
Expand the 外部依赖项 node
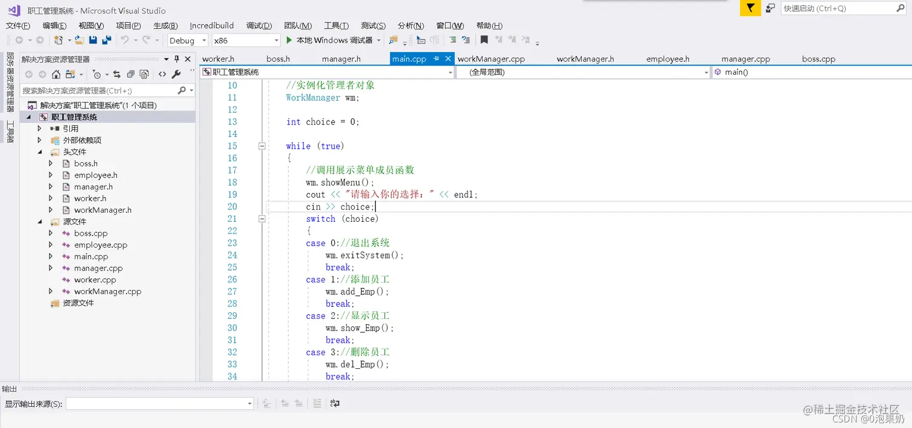pos(40,140)
